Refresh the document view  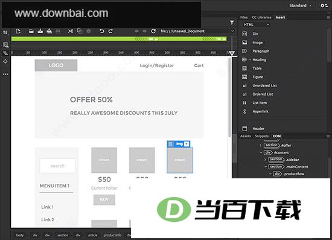tap(153, 31)
